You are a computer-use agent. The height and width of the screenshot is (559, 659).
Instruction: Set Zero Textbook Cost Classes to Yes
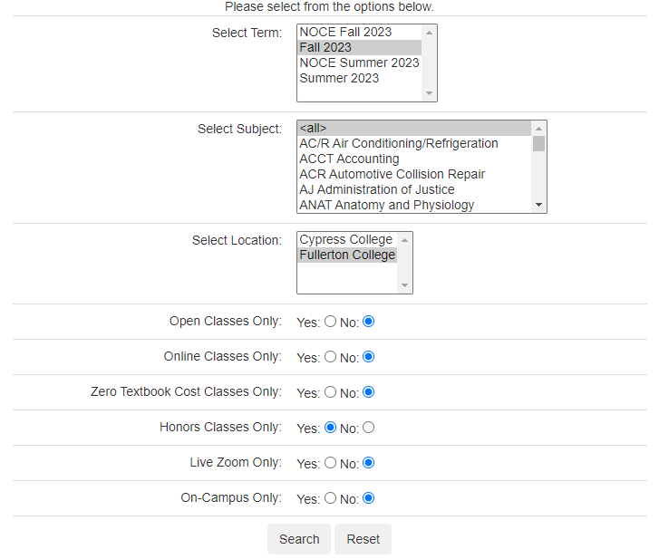(x=330, y=392)
